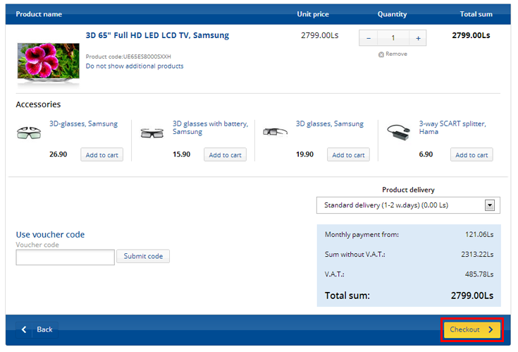Click the 19.90 3D glasses thumbnail image
Image resolution: width=518 pixels, height=352 pixels.
point(275,132)
